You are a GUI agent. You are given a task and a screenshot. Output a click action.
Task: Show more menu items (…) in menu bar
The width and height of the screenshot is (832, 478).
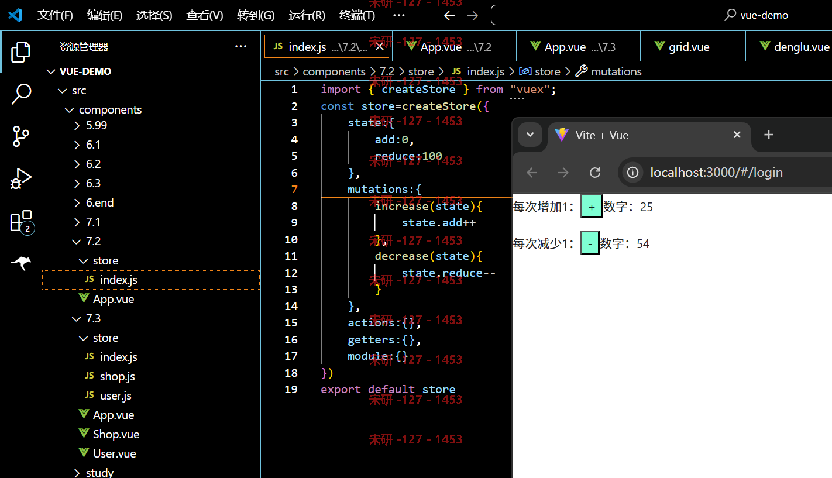(x=399, y=15)
